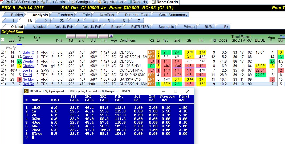Click the Tote M/L column header link
Viewport: 285px width, 144px height.
282,37
